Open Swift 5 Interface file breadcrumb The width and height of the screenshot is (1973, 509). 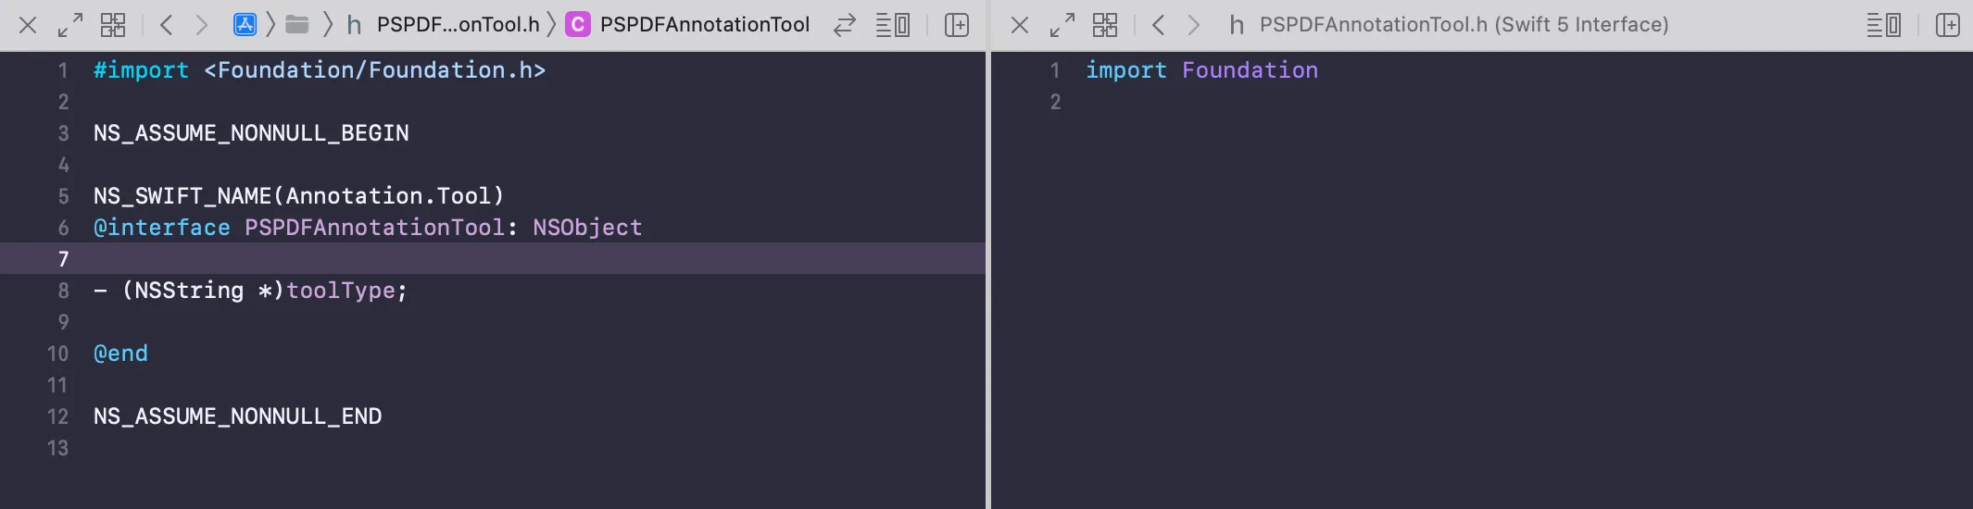pos(1450,25)
